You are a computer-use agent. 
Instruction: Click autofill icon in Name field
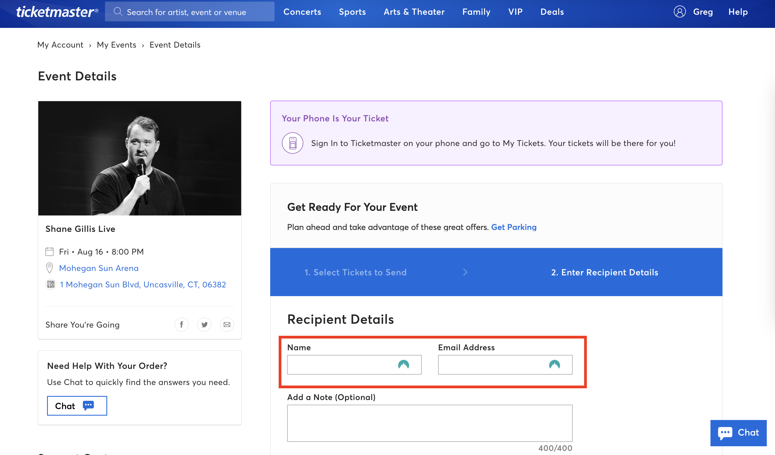[403, 364]
